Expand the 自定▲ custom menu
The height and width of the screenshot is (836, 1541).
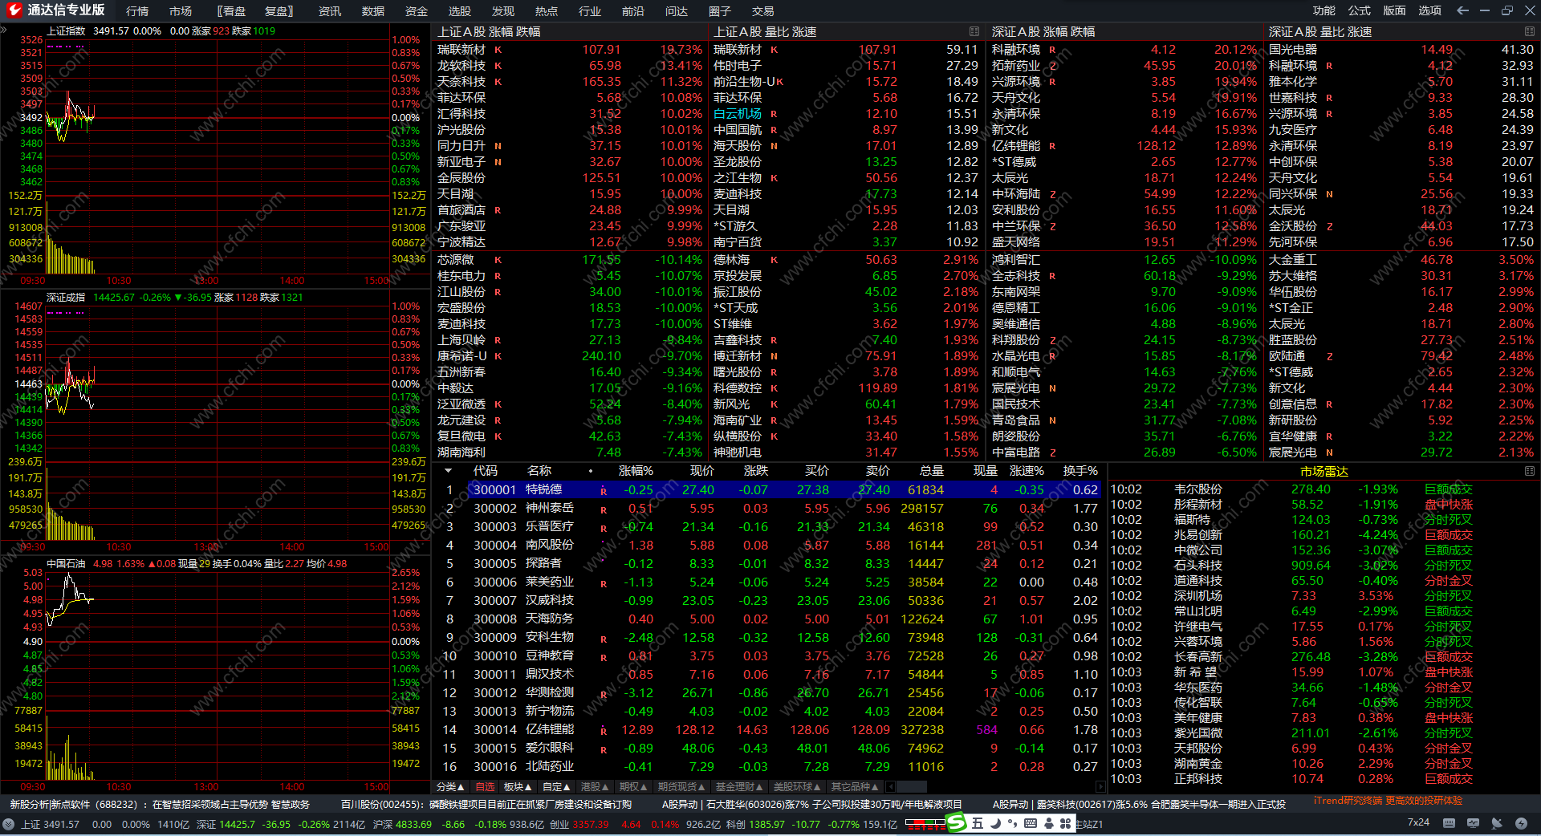pos(557,786)
